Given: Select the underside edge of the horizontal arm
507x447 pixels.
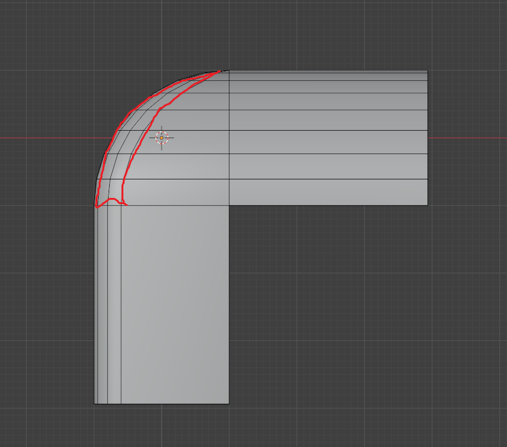Looking at the screenshot, I should pos(328,205).
